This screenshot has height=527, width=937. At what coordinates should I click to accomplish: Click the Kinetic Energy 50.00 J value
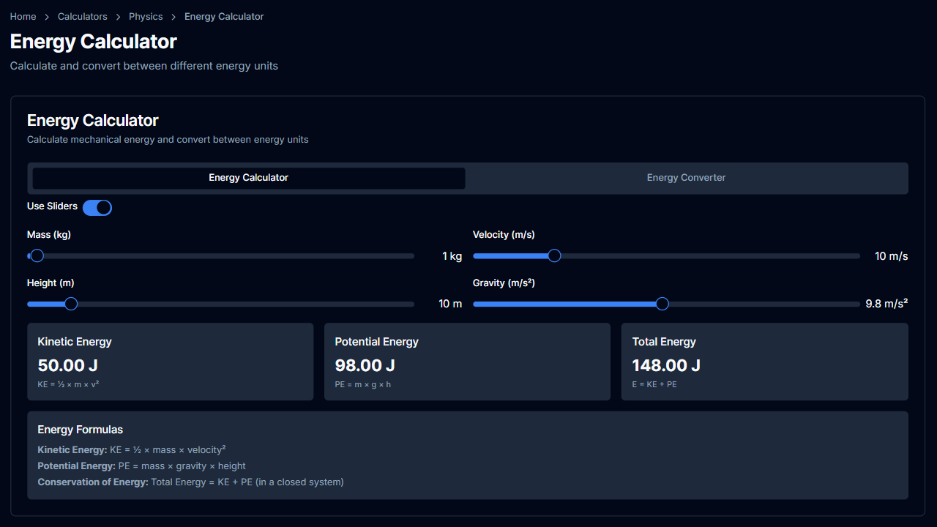pos(67,365)
